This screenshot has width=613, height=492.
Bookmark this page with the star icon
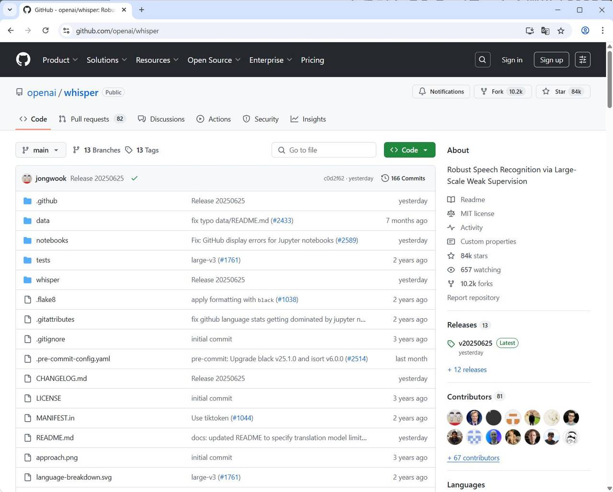click(561, 31)
